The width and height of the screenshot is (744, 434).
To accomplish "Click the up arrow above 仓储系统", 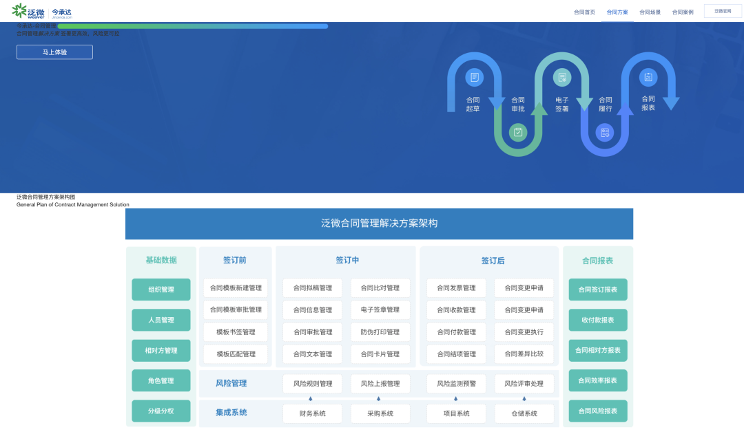I will (524, 399).
